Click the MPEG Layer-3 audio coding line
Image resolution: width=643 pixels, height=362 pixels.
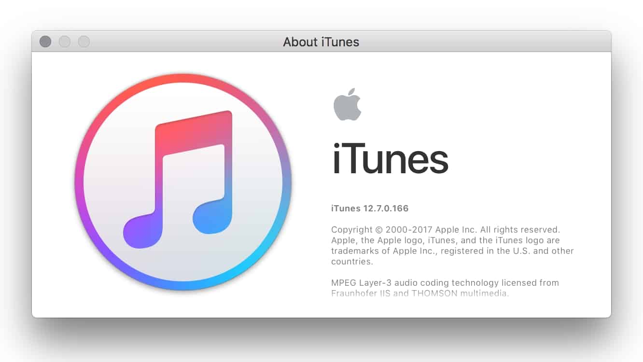(445, 283)
